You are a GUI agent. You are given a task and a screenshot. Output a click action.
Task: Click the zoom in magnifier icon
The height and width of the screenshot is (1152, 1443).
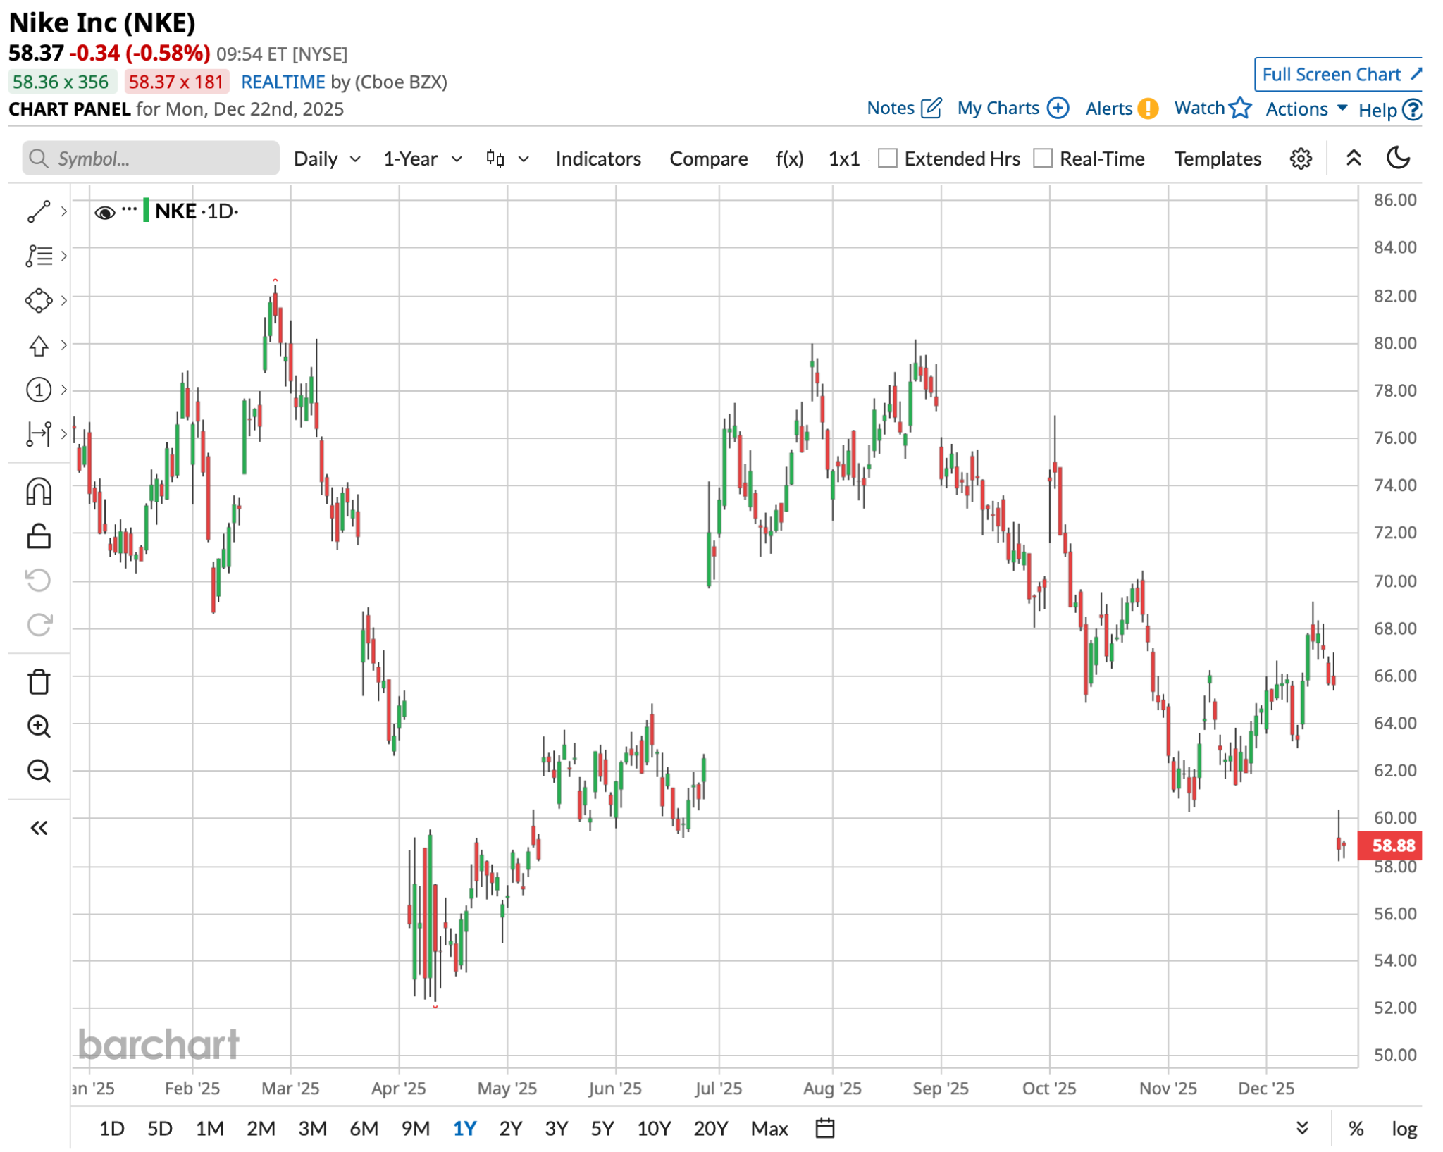(x=39, y=726)
